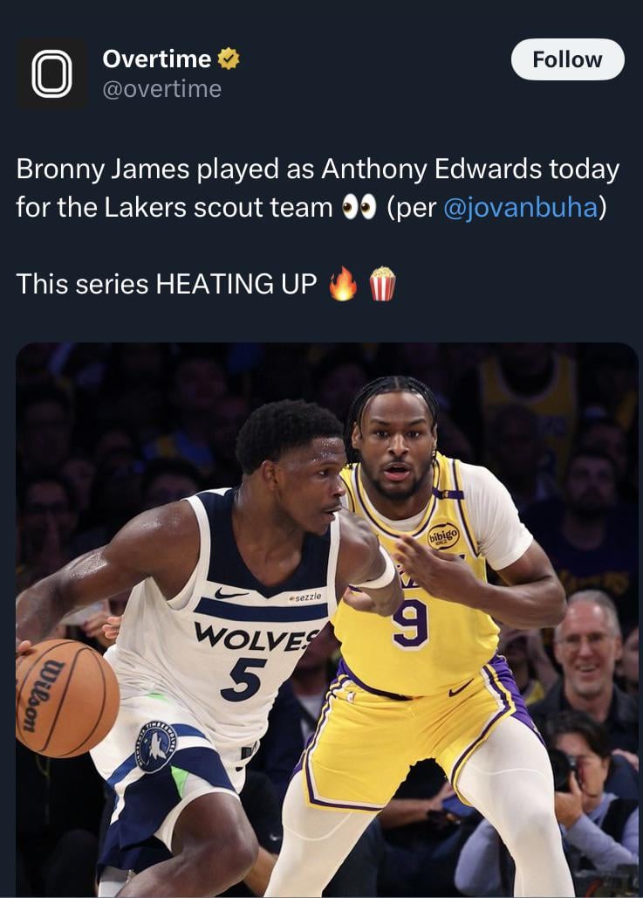
Task: Click the Timberwolves logo on the shorts
Action: [155, 746]
